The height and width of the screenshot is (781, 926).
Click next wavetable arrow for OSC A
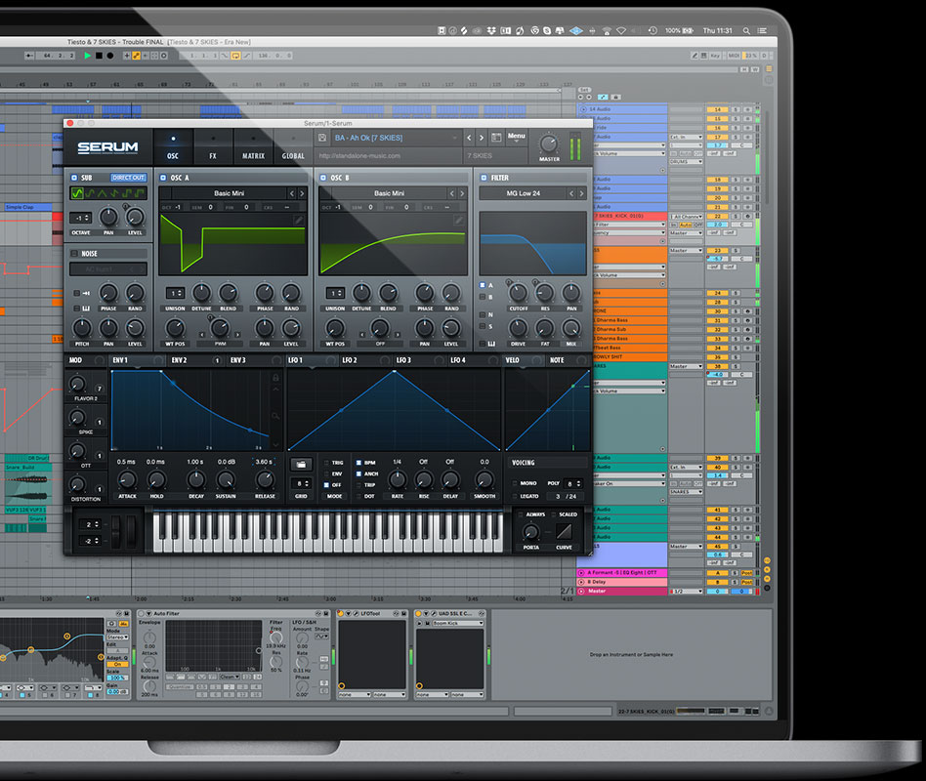[x=302, y=193]
